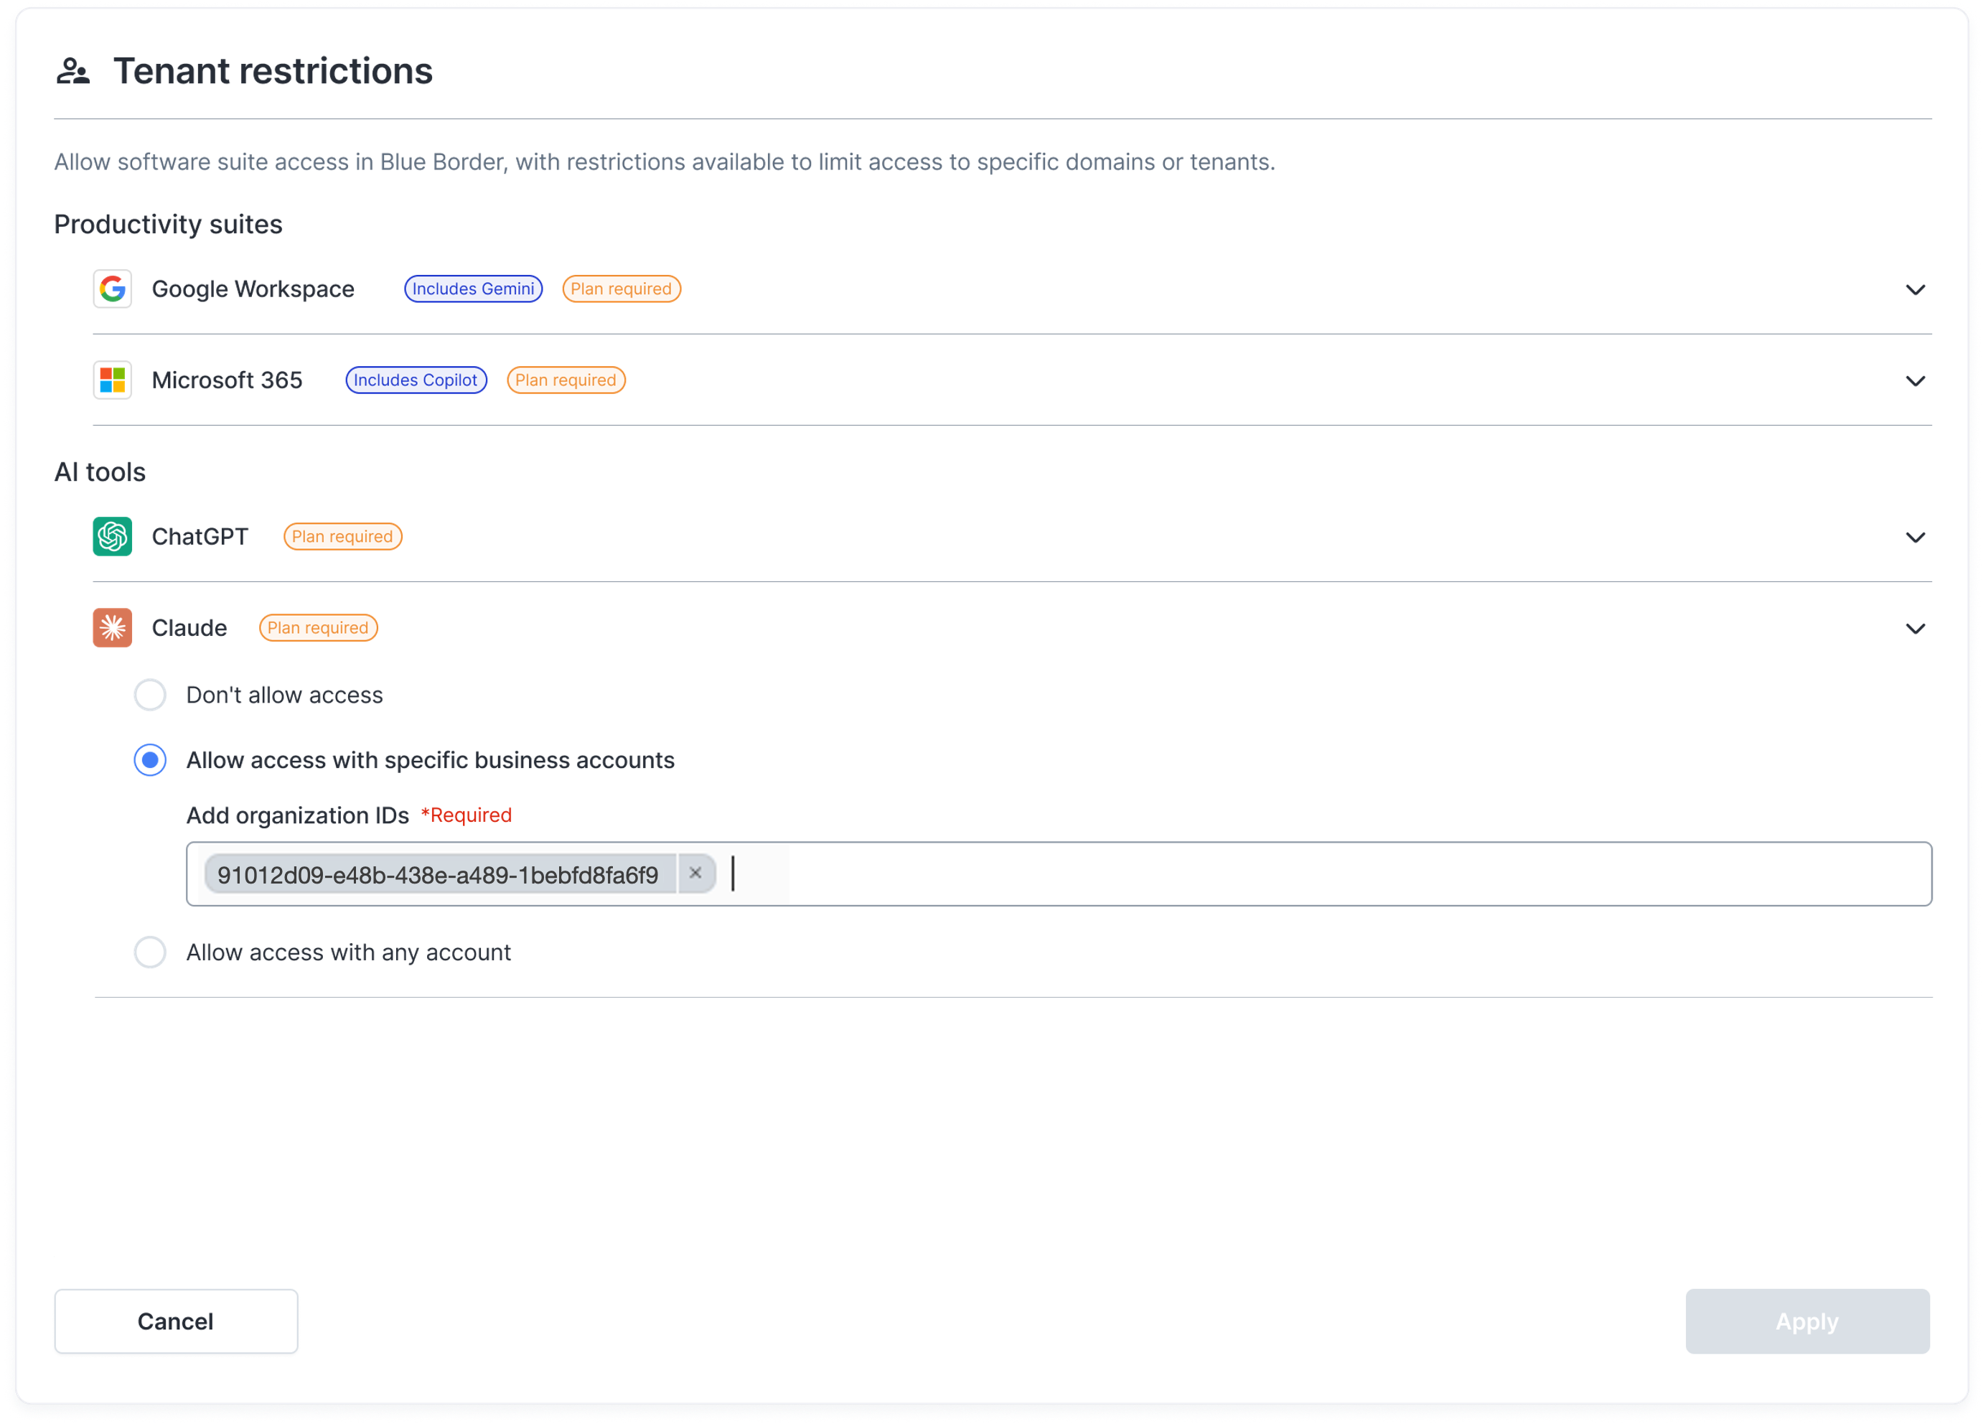Viewport: 1983px width, 1424px height.
Task: Click the "AI tools" heading
Action: (x=100, y=472)
